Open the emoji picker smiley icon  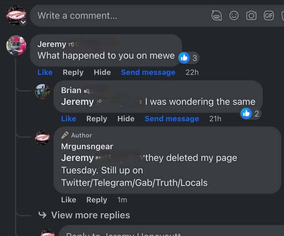[234, 16]
